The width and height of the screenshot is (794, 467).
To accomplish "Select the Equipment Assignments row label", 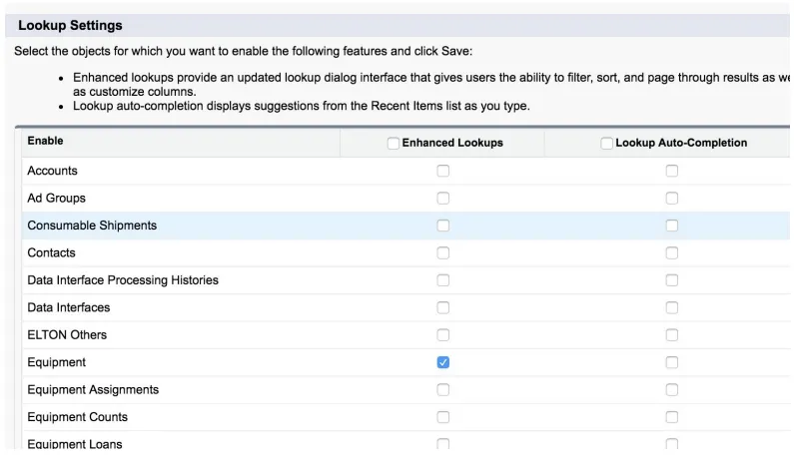I will click(93, 390).
